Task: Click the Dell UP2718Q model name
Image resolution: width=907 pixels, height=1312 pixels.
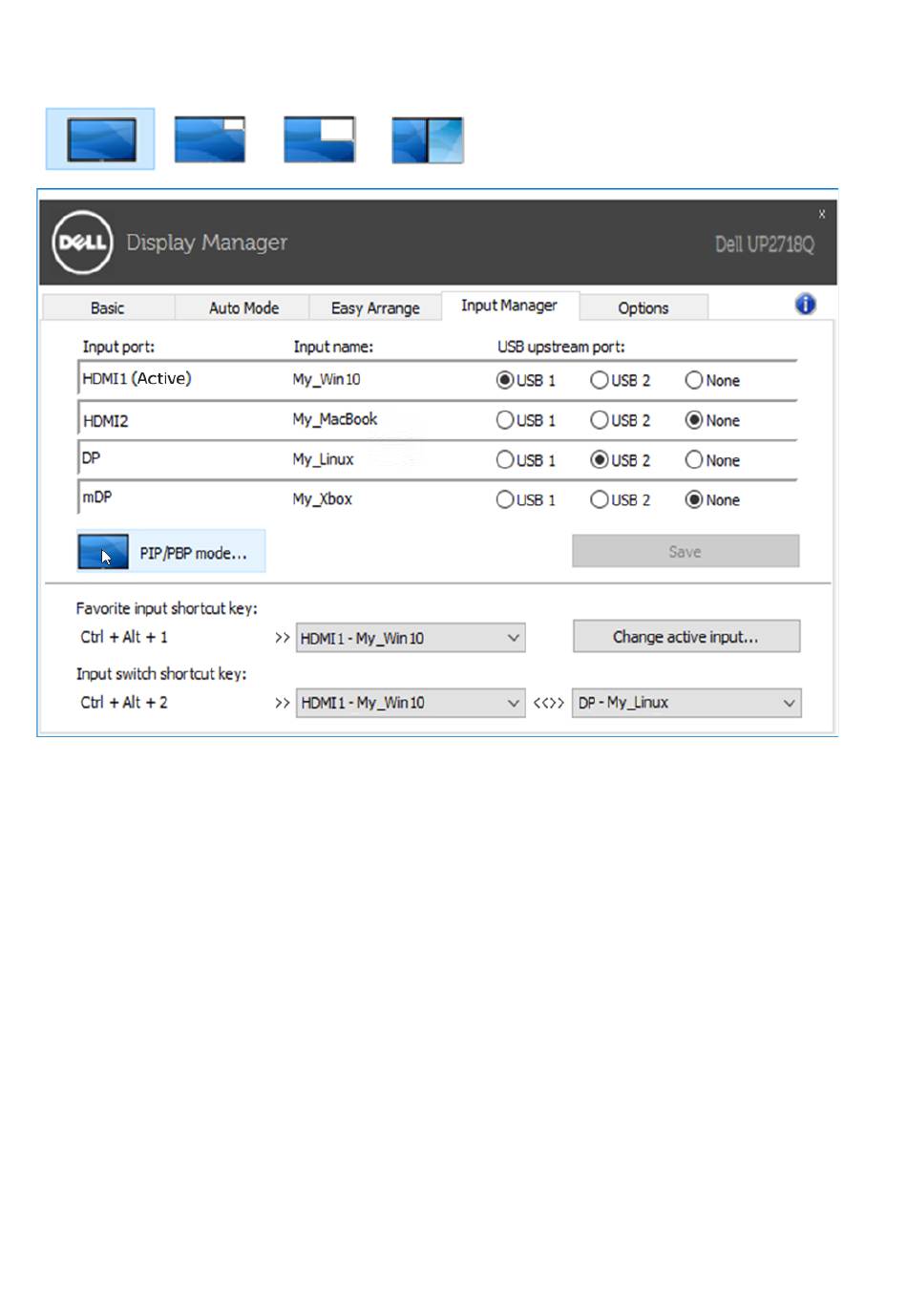Action: (765, 244)
